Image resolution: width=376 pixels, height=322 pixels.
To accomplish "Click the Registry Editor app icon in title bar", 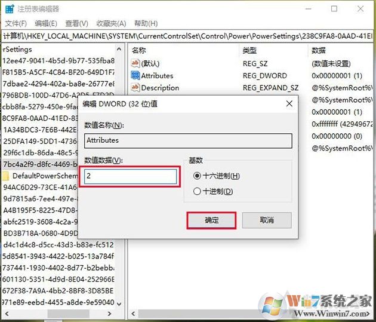I will [x=10, y=9].
